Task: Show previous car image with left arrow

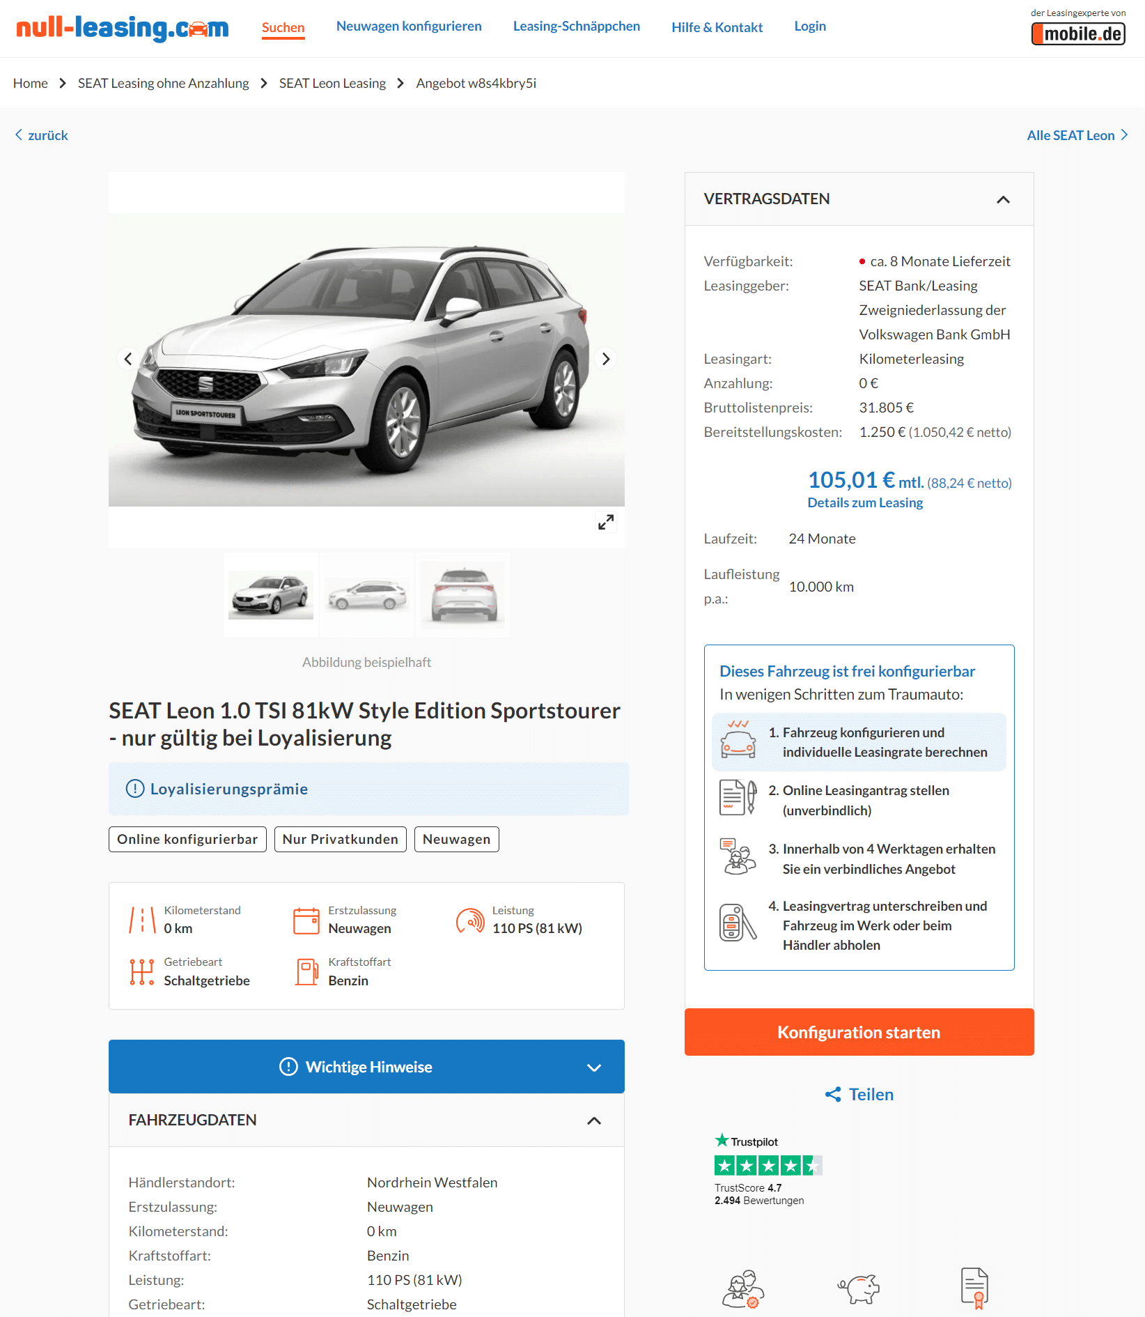Action: pyautogui.click(x=128, y=359)
